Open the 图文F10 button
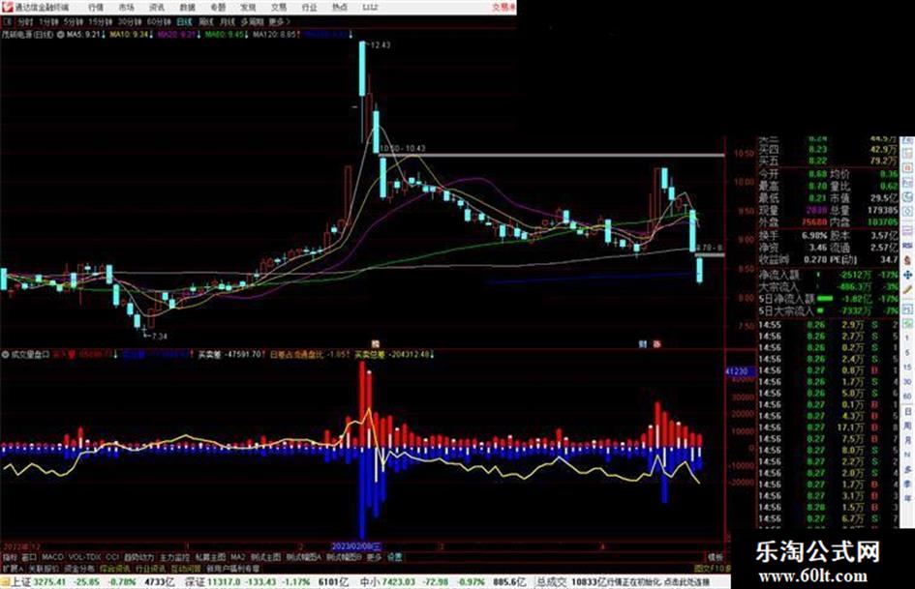Image resolution: width=915 pixels, height=589 pixels. (x=712, y=568)
